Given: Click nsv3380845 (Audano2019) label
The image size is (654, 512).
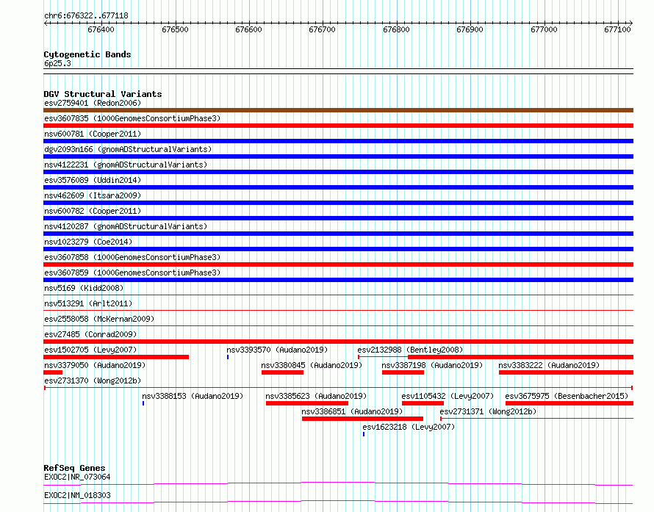Looking at the screenshot, I should click(312, 365).
